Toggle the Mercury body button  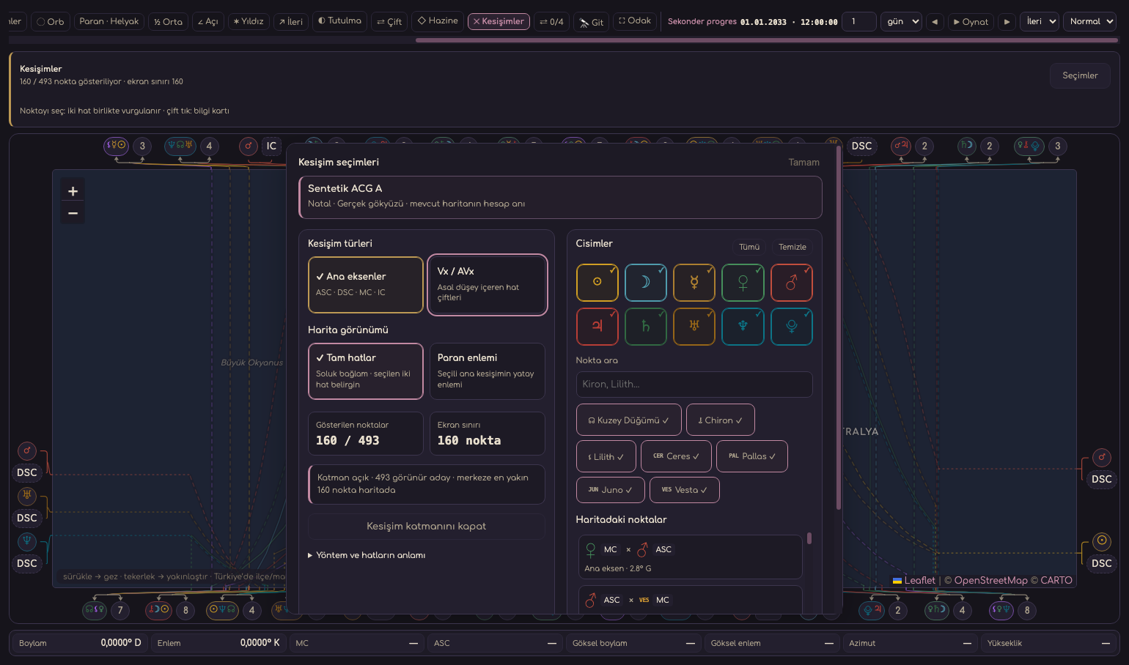694,283
